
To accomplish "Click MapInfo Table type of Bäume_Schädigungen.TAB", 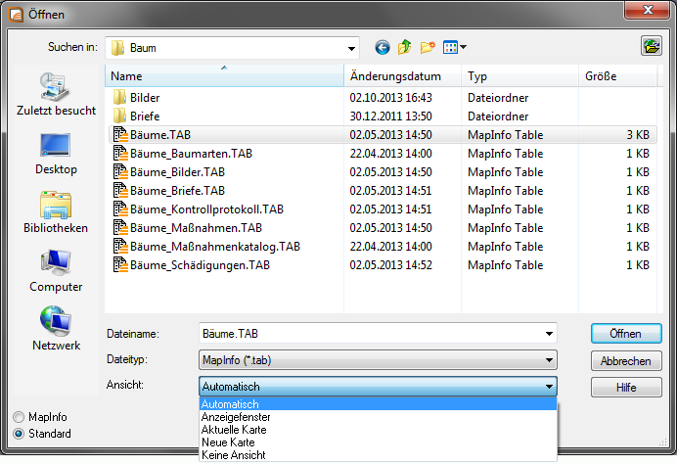I will [x=505, y=265].
